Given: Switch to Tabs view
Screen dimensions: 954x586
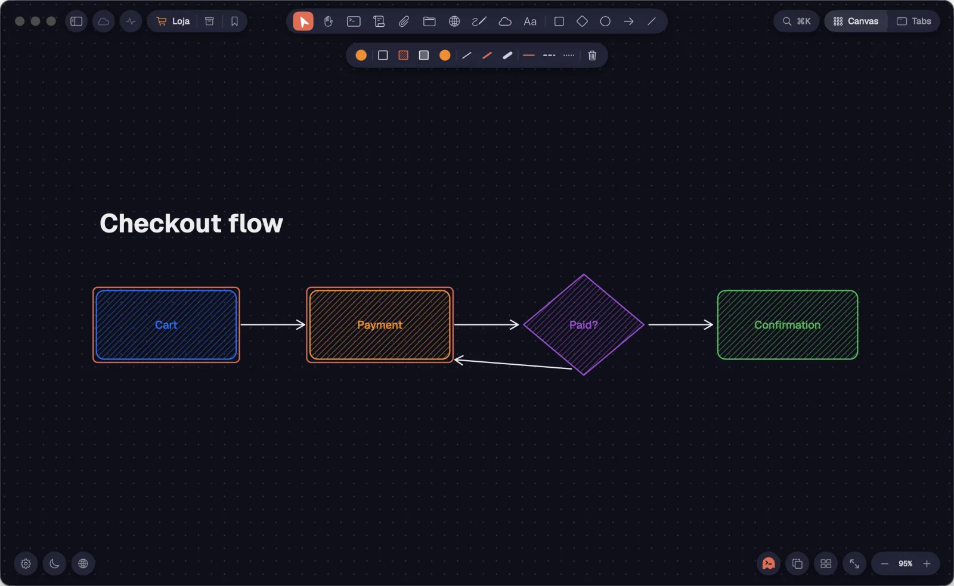Looking at the screenshot, I should pos(914,21).
